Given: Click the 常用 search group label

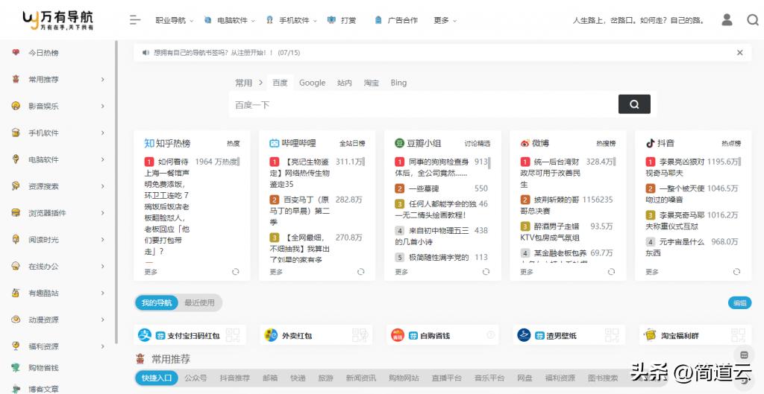Looking at the screenshot, I should pos(244,83).
